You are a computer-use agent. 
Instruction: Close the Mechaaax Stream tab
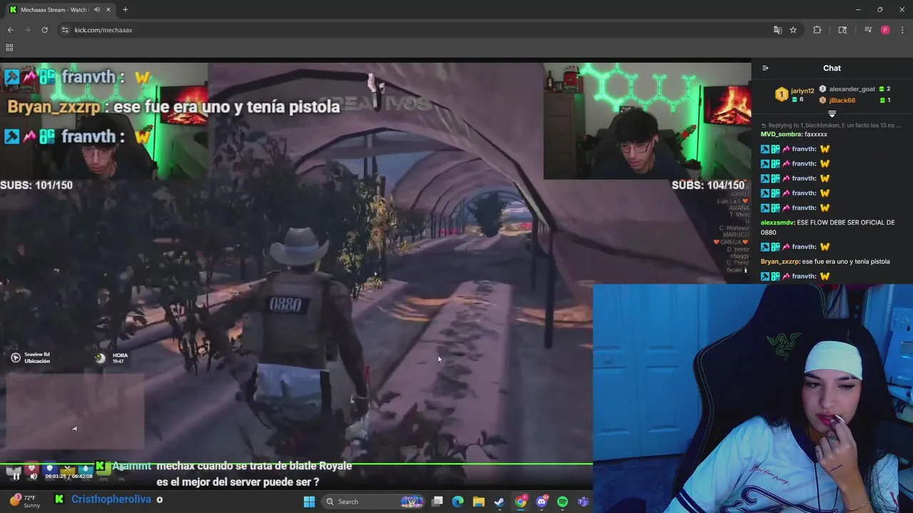tap(108, 10)
